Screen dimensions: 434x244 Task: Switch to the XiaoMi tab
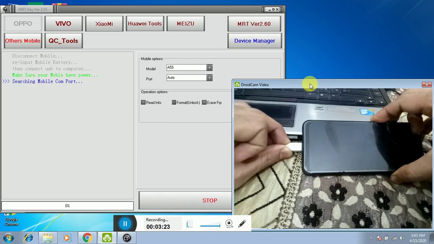click(x=104, y=24)
